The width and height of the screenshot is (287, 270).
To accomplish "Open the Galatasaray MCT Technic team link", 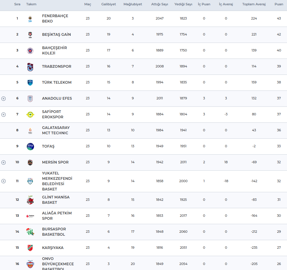I will tap(56, 130).
